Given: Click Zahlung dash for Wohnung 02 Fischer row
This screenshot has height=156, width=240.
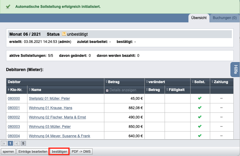Looking at the screenshot, I should (x=221, y=117).
